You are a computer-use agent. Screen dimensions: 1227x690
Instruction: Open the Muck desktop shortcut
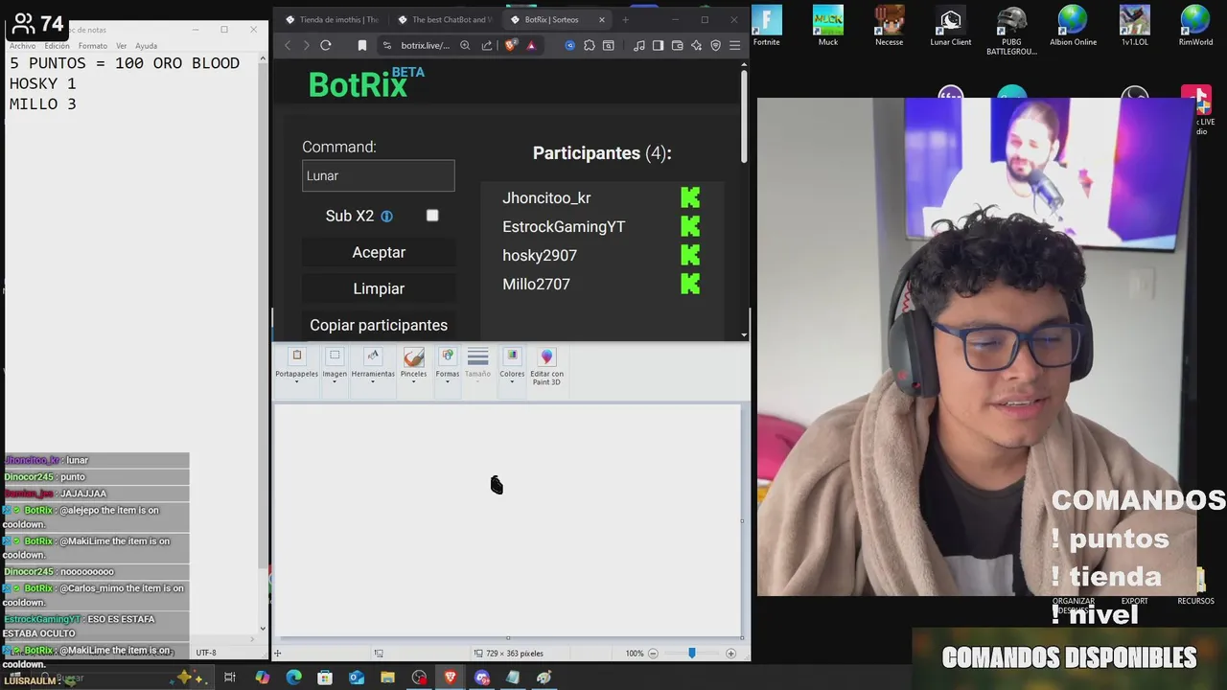[827, 26]
